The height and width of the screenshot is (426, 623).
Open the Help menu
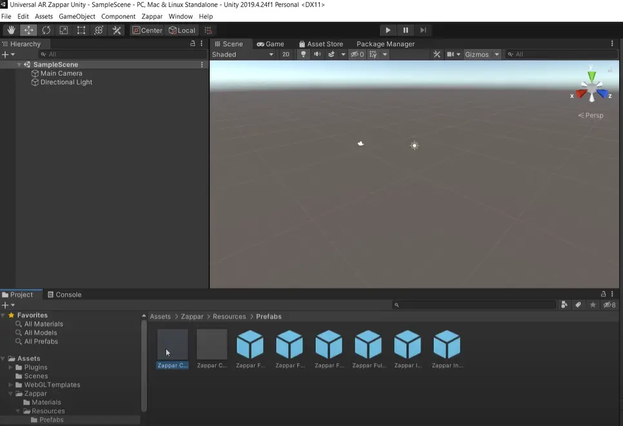pos(206,16)
